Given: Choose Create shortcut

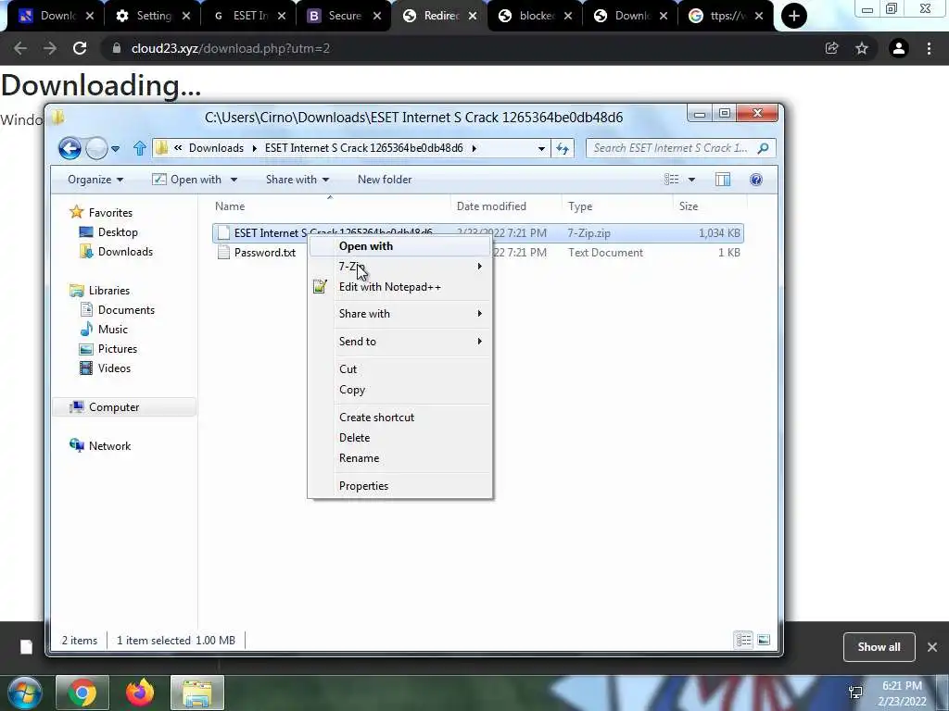Looking at the screenshot, I should (400, 418).
